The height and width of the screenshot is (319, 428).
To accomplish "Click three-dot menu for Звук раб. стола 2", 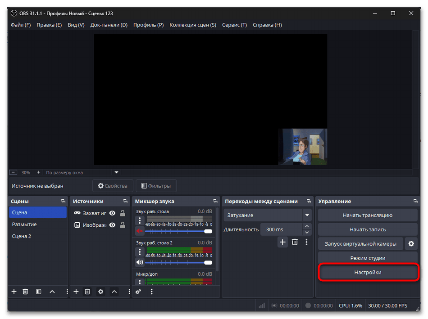I will click(x=140, y=252).
